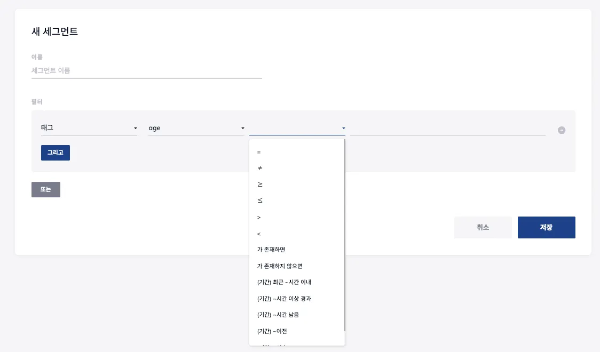The image size is (600, 352).
Task: Click the 또는 button
Action: (45, 189)
